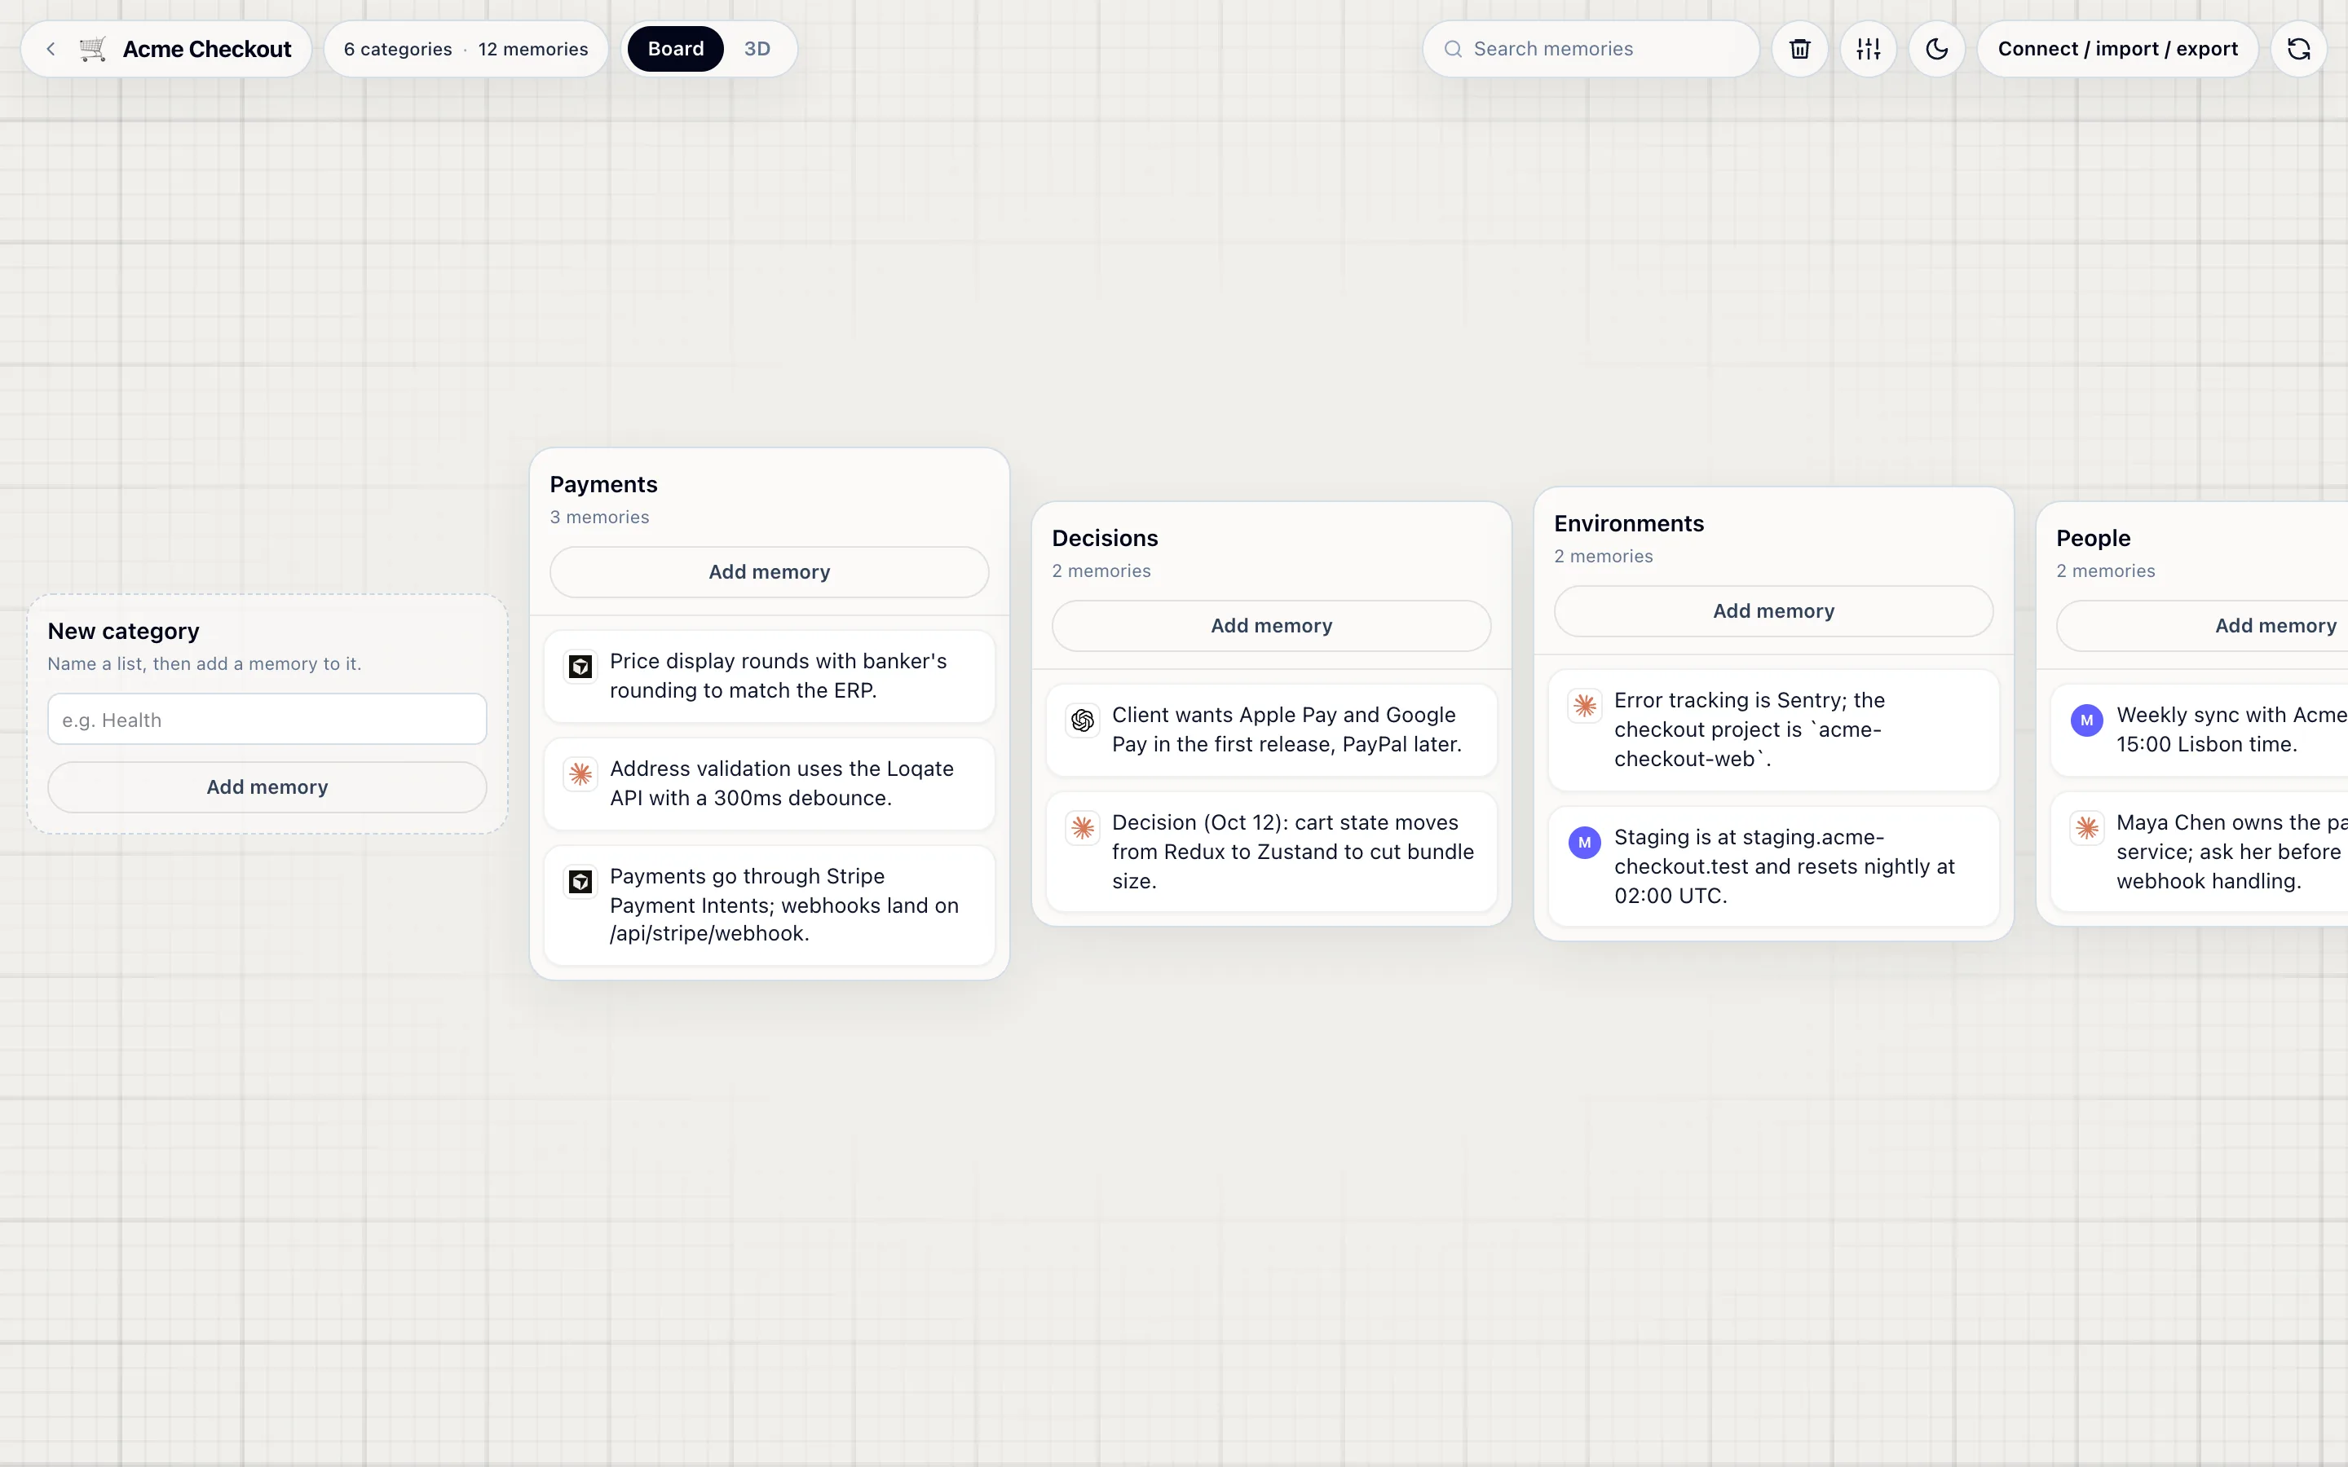Image resolution: width=2348 pixels, height=1467 pixels.
Task: Click source icon on Stripe Payment Intents memory
Action: coord(580,881)
